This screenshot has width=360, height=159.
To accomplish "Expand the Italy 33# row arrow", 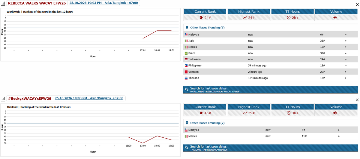I will 346,41.
